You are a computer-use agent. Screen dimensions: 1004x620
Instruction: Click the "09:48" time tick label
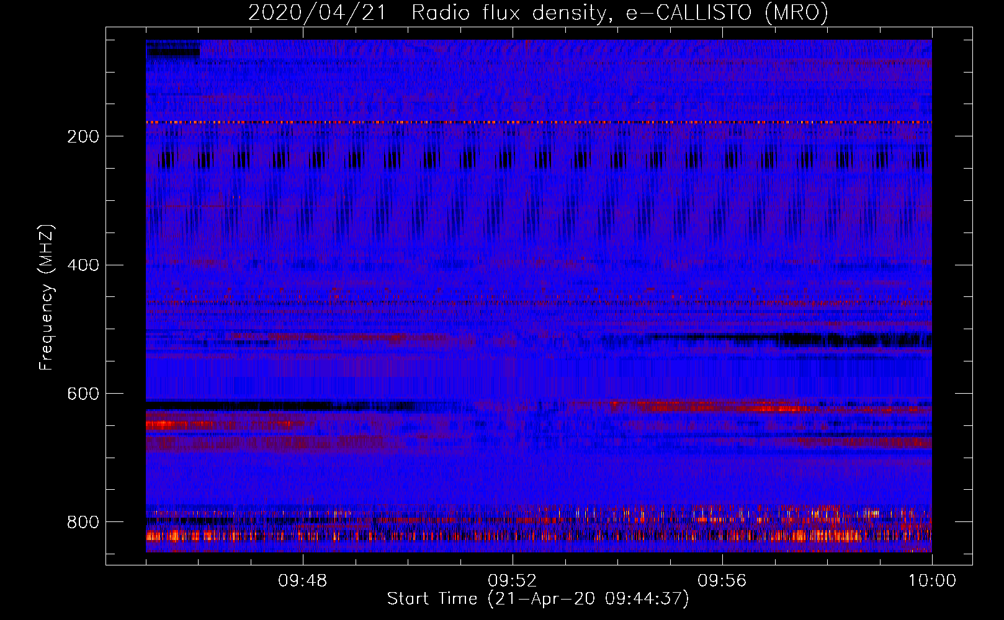tap(303, 581)
